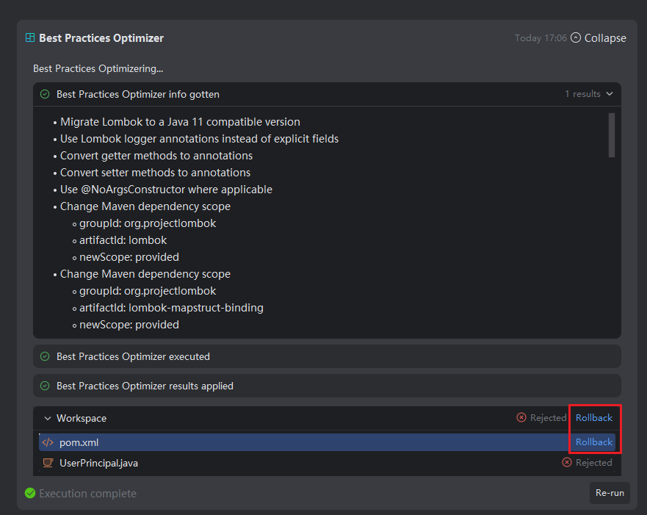The image size is (647, 515).
Task: Click green check icon beside 'Optimizer executed'
Action: 45,356
